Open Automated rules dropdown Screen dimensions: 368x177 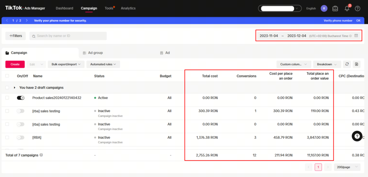[x=103, y=64]
